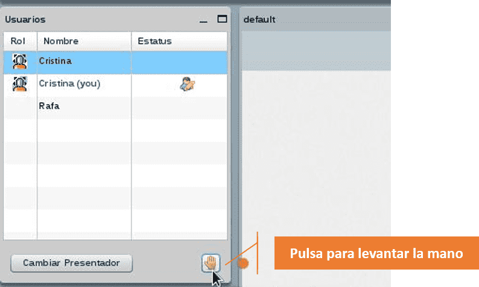Select the Cristina (you) user name
This screenshot has width=479, height=287.
click(x=69, y=84)
